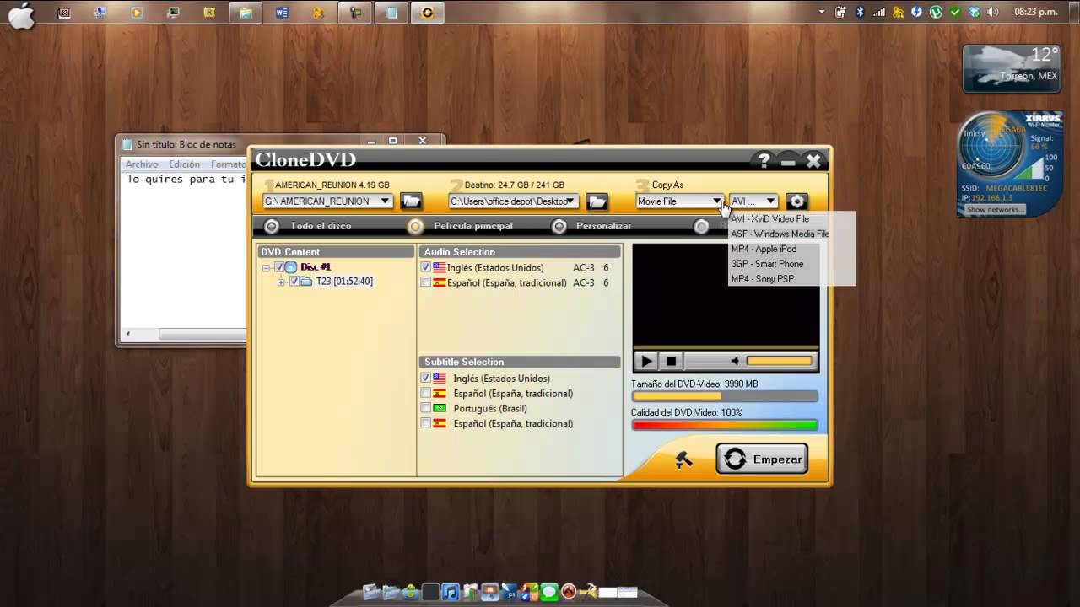Open the weather widget for Torreón
The width and height of the screenshot is (1080, 607).
[1012, 68]
